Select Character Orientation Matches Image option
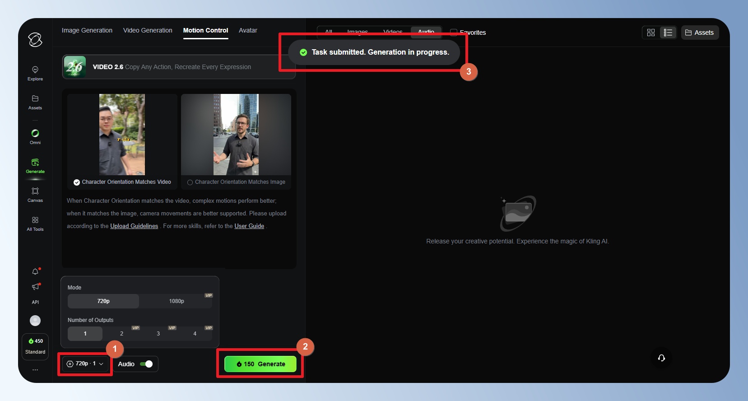This screenshot has width=748, height=401. 190,182
